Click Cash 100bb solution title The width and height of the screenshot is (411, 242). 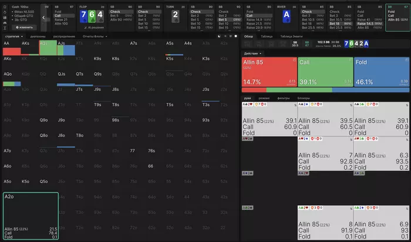click(x=20, y=7)
